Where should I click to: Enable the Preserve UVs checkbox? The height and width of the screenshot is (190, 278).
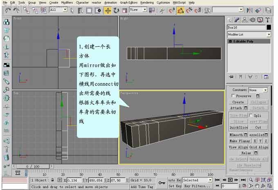tap(233, 96)
